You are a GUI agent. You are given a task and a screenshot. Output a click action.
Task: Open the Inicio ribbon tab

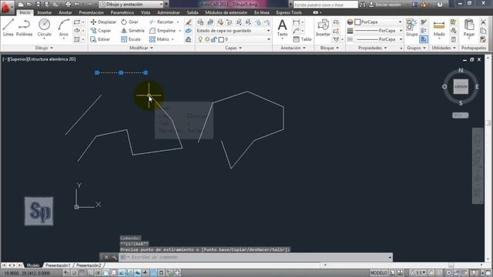point(25,12)
